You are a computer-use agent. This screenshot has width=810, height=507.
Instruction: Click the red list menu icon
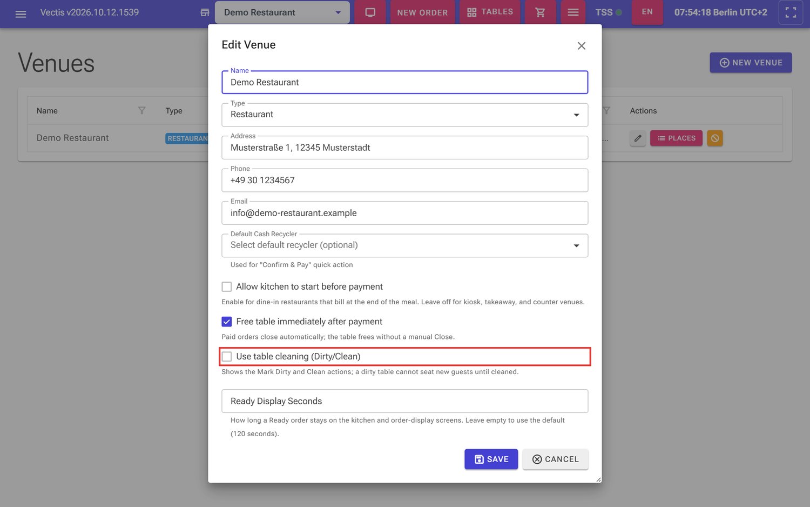coord(573,12)
